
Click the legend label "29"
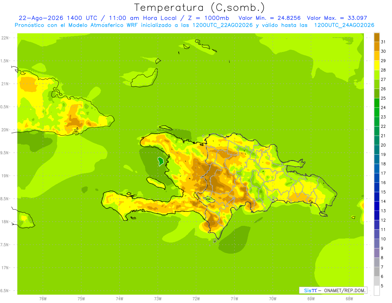point(384,60)
